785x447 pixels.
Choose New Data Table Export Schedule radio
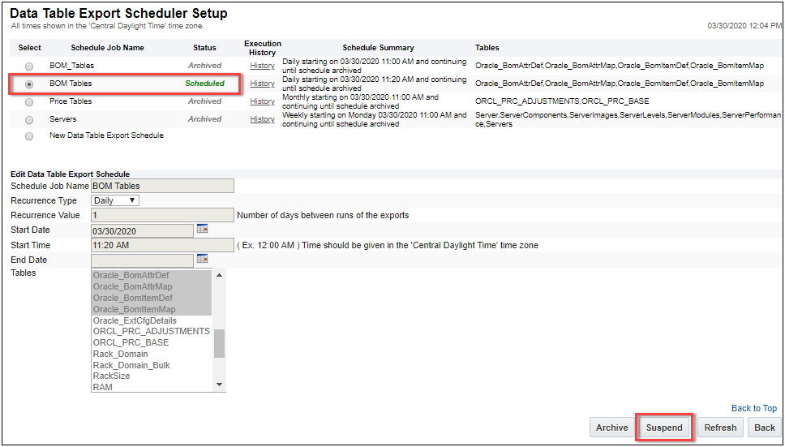point(30,136)
